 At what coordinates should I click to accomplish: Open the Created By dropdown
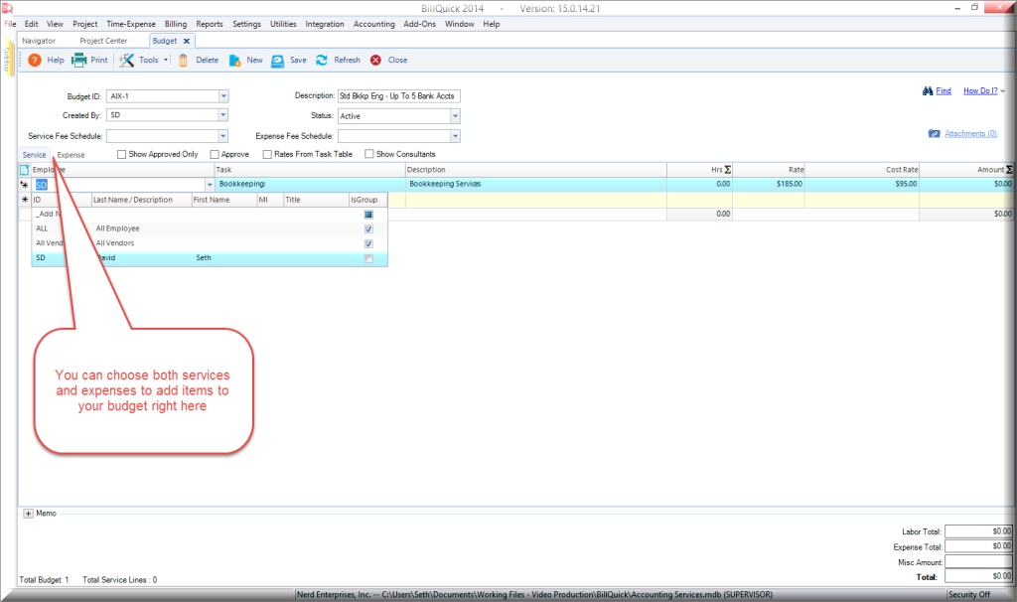click(223, 115)
